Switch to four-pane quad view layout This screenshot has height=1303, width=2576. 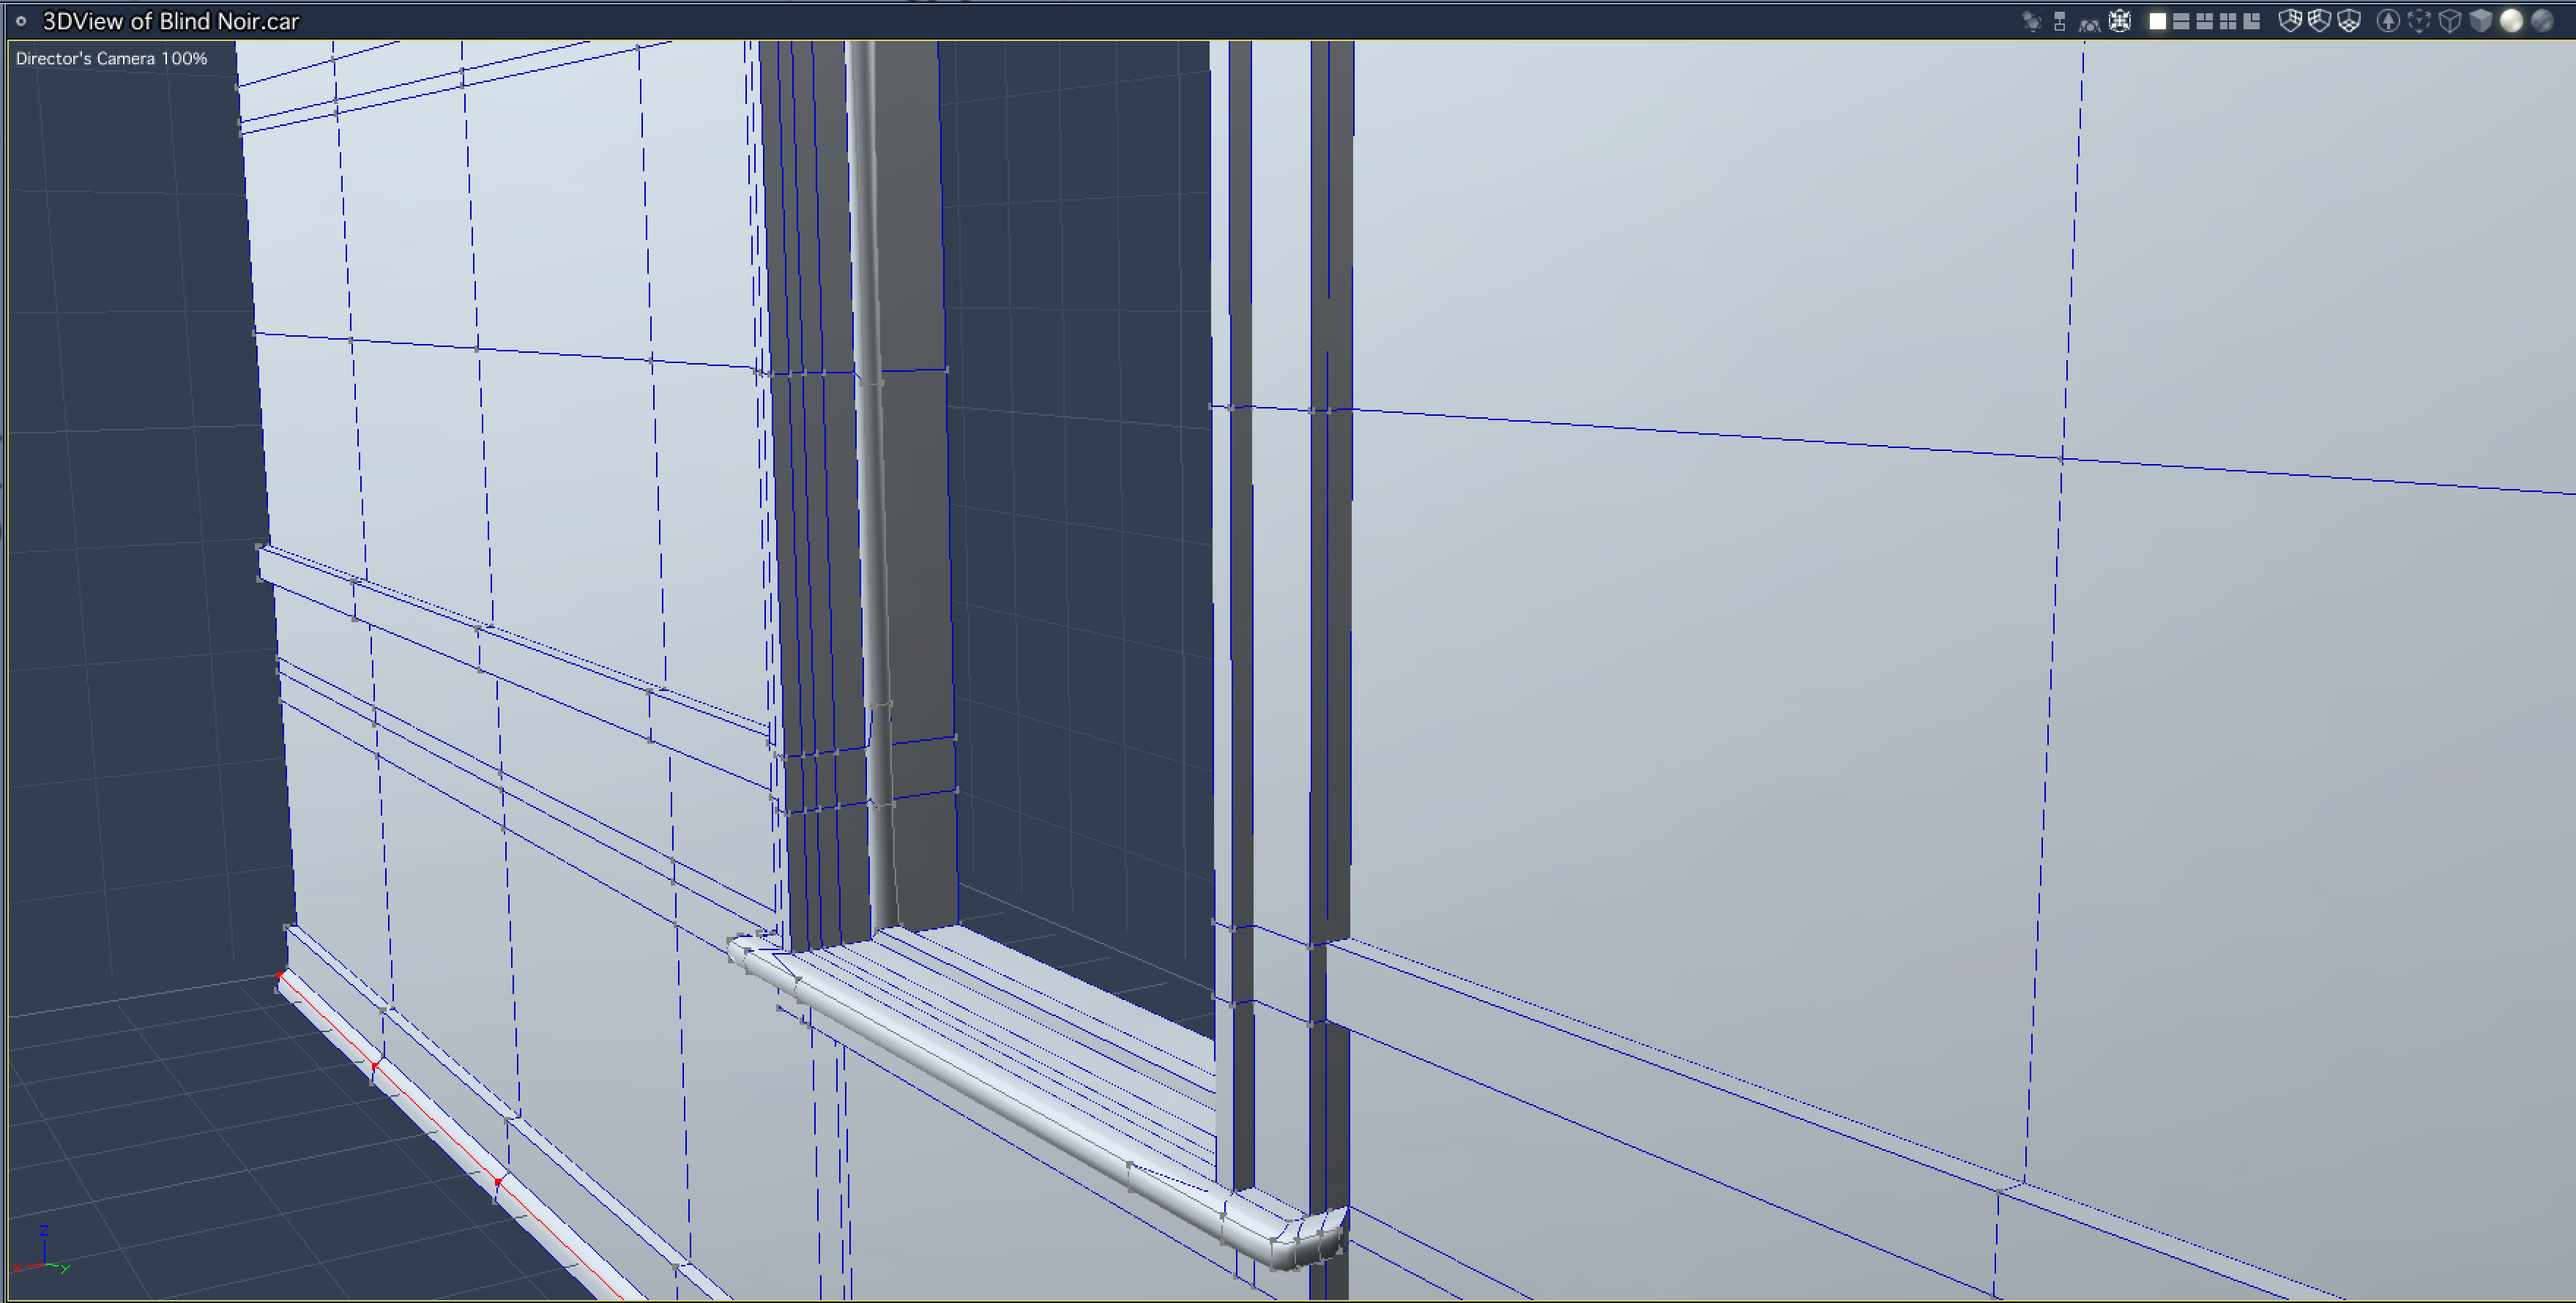(x=2228, y=21)
